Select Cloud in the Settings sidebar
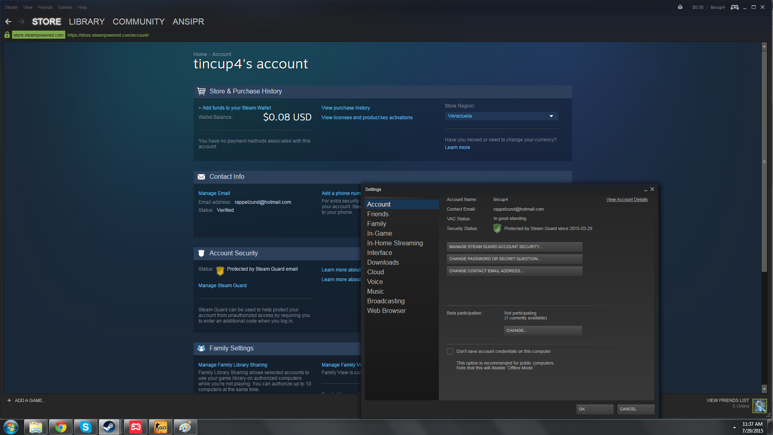Viewport: 773px width, 435px height. pos(401,272)
